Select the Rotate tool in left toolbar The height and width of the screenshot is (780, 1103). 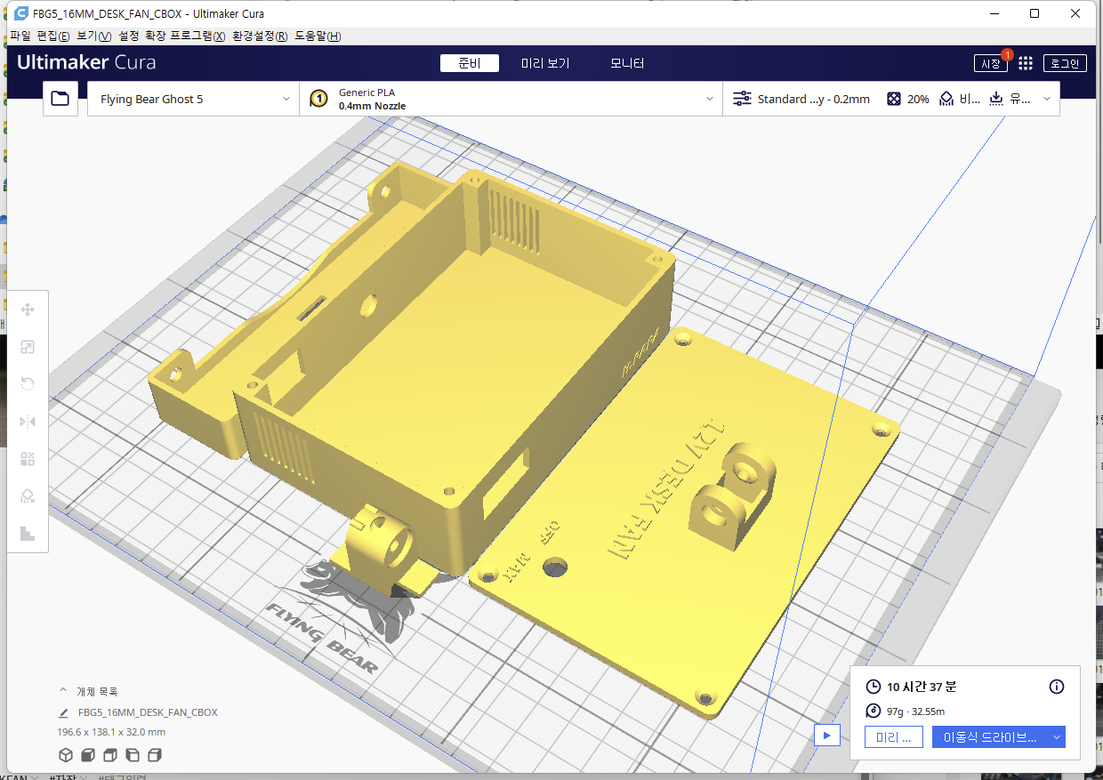[28, 384]
